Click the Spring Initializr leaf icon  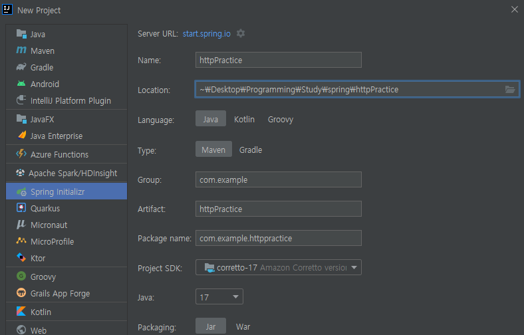coord(21,191)
